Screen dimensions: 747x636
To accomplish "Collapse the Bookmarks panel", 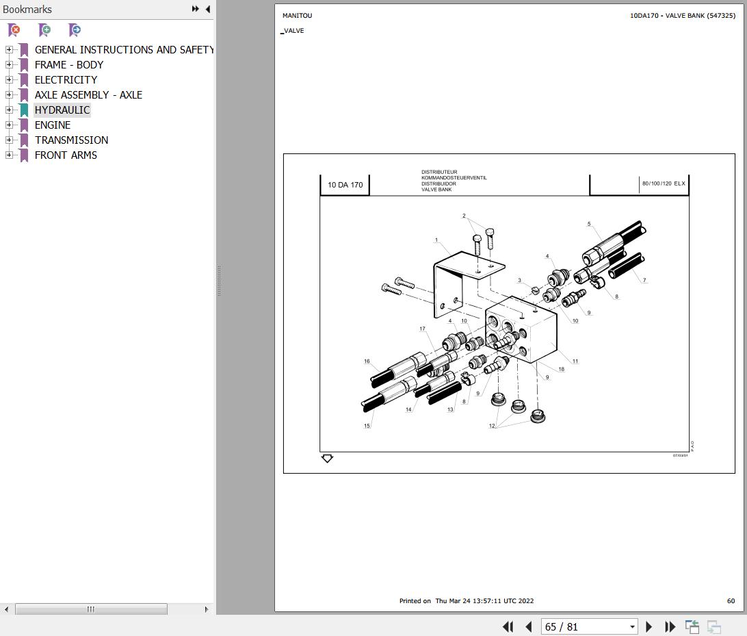I will point(207,9).
